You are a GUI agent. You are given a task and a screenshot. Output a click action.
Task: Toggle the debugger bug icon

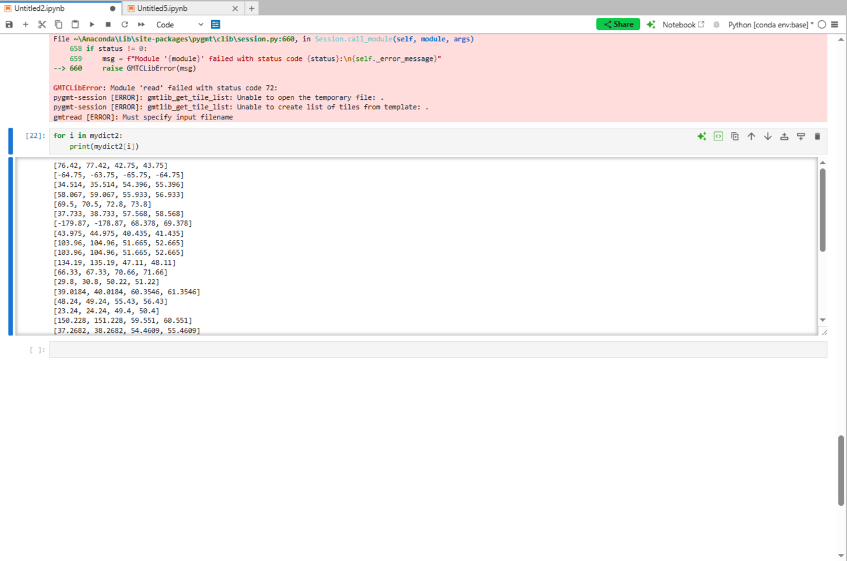(x=716, y=25)
